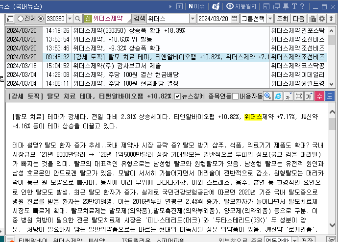Click the news list scroll down arrow
338x242 pixels.
(x=331, y=84)
